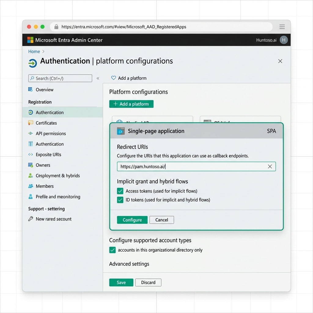Screen dimensions: 313x313
Task: Click the API permissions icon
Action: click(x=31, y=133)
